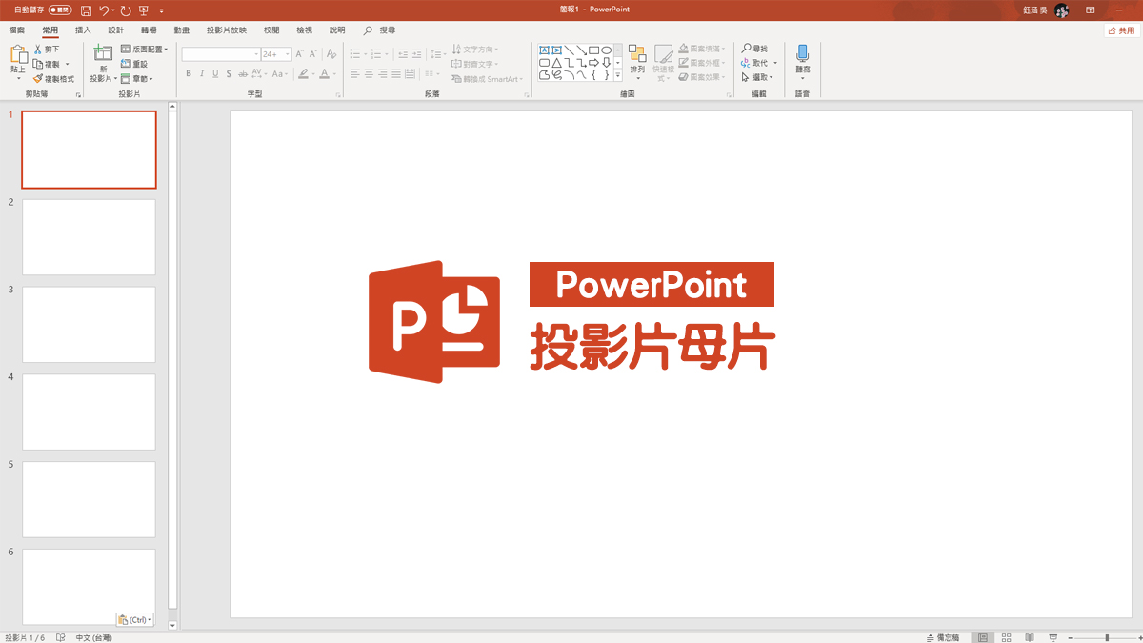
Task: Click the zoom slider handle in status bar
Action: (1107, 637)
